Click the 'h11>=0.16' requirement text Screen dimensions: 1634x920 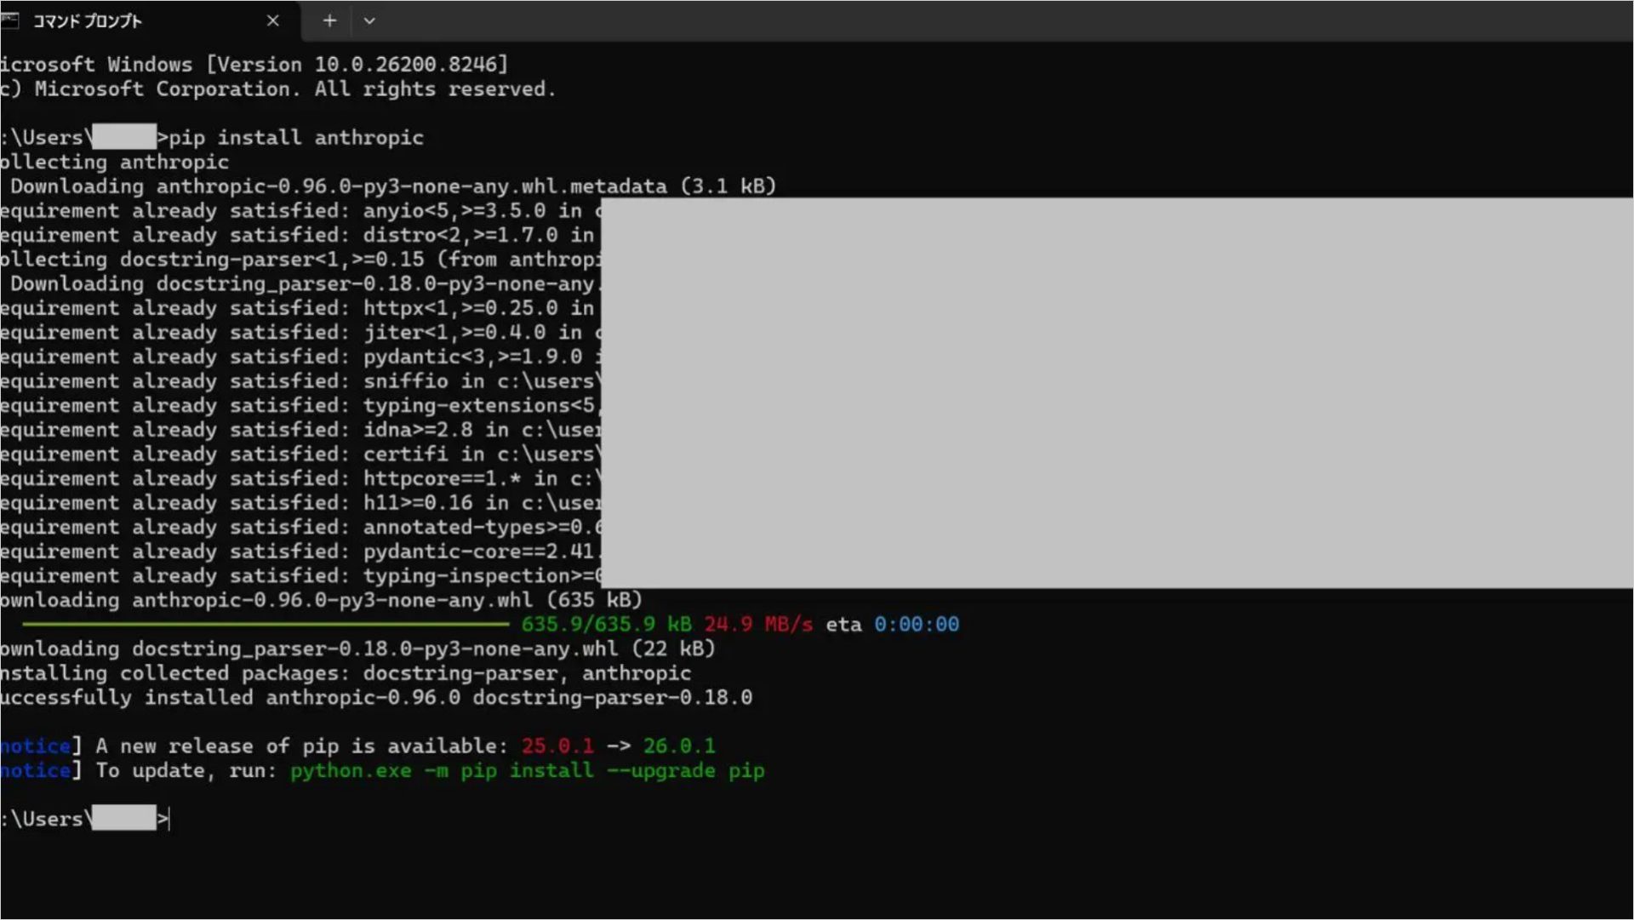(418, 504)
